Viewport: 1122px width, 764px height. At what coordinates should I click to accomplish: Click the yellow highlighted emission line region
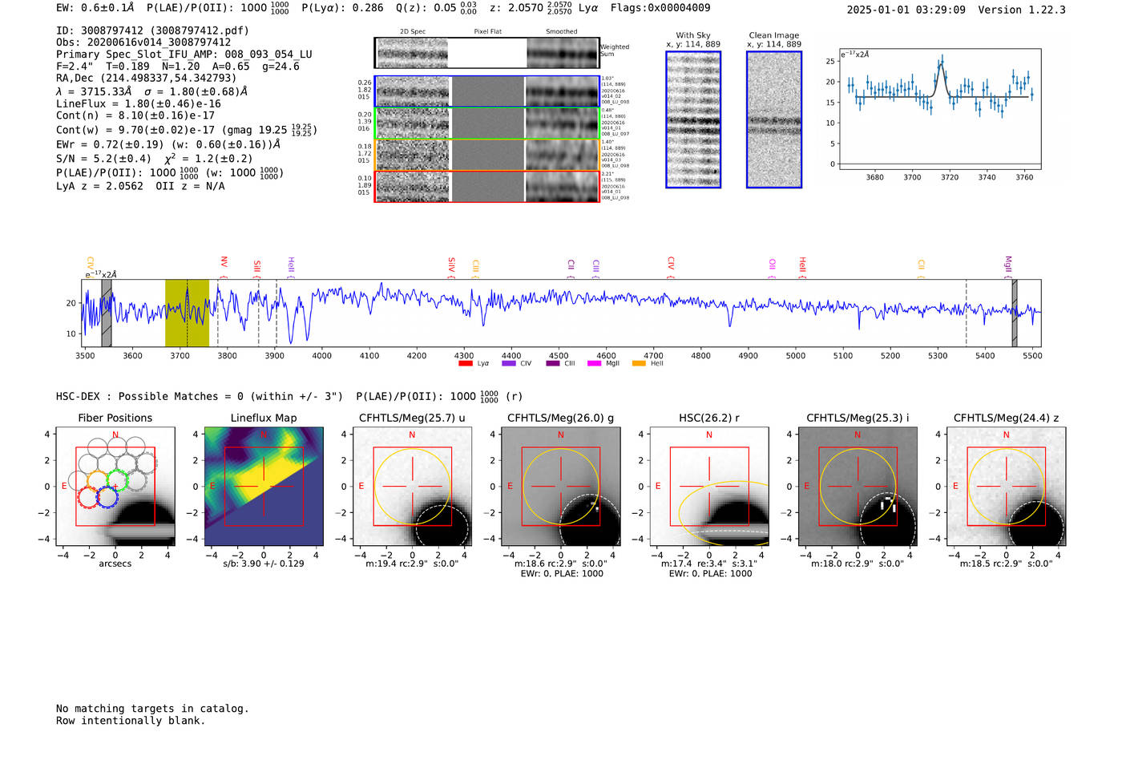pyautogui.click(x=187, y=313)
